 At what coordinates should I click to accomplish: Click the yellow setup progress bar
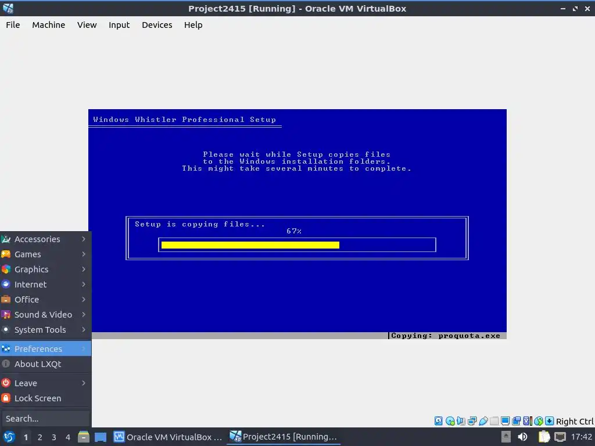click(250, 245)
